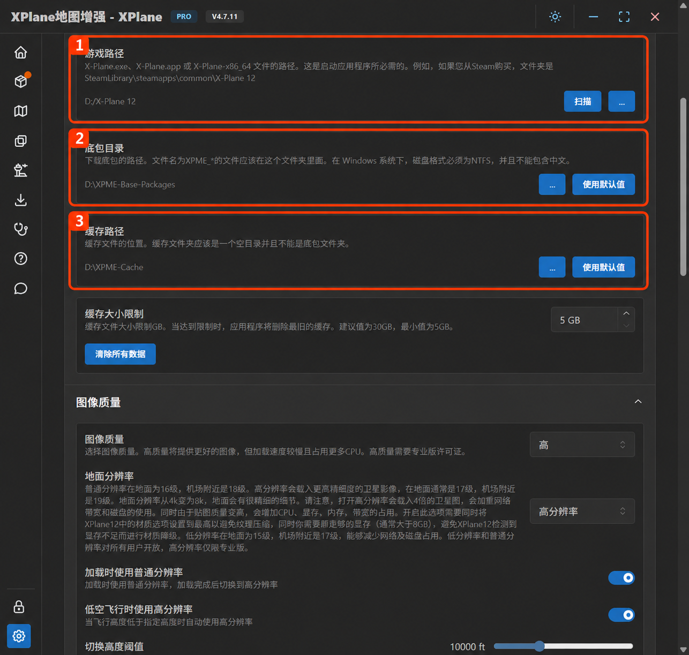Toggle 加载时使用普通分辨率 switch

621,578
